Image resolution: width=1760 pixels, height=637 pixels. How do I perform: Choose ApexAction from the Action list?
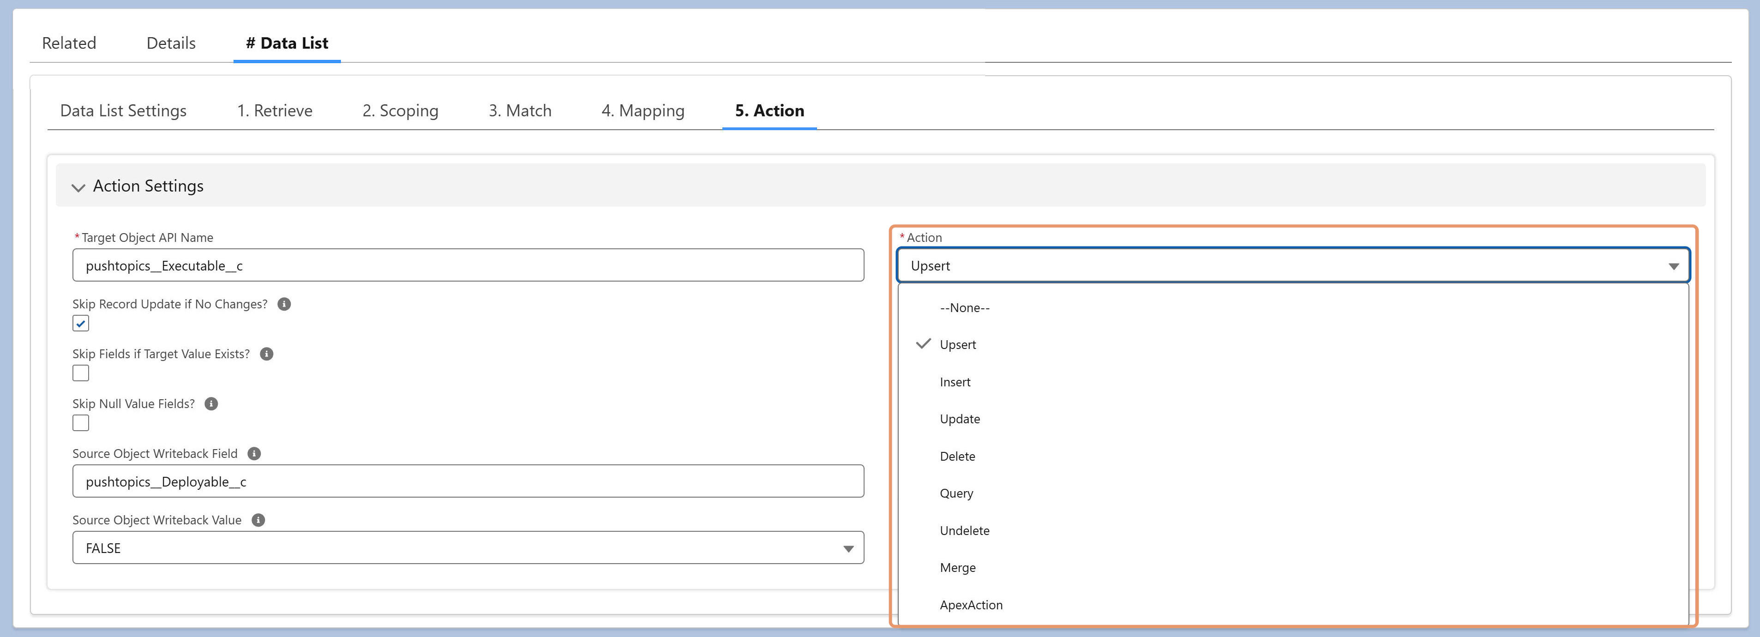(1293, 605)
